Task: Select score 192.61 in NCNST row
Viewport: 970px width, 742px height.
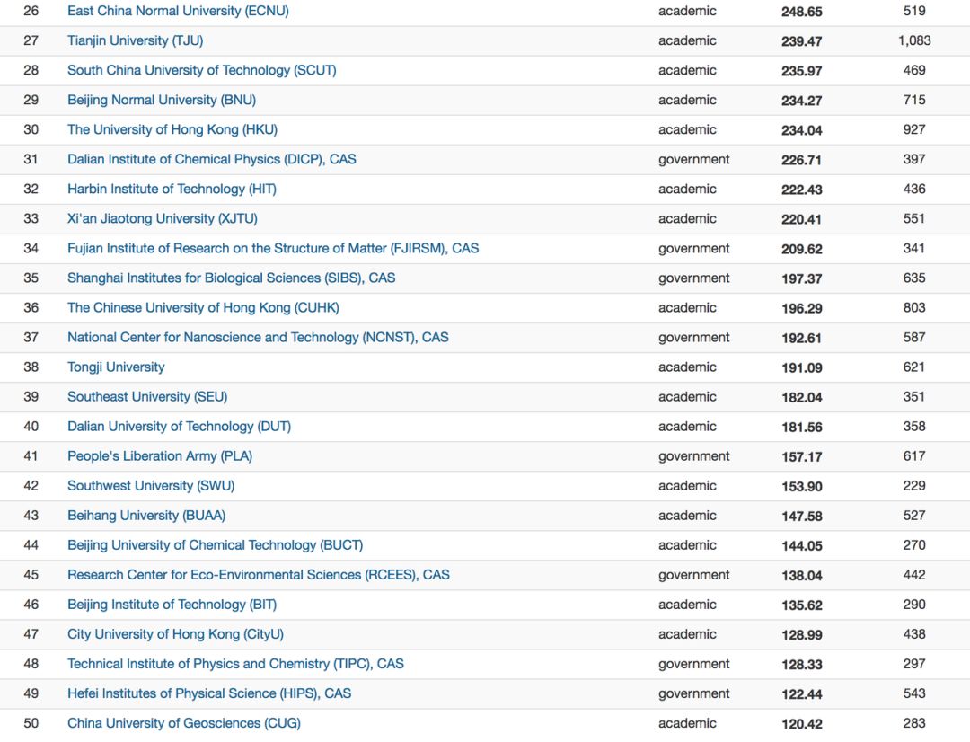Action: pyautogui.click(x=802, y=339)
